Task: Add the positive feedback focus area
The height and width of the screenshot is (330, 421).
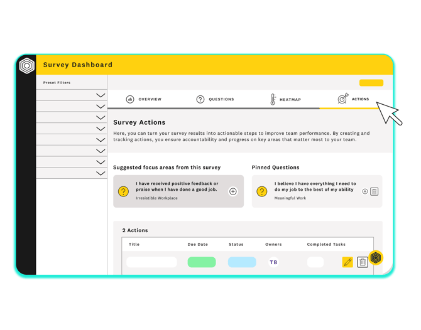Action: click(x=232, y=191)
